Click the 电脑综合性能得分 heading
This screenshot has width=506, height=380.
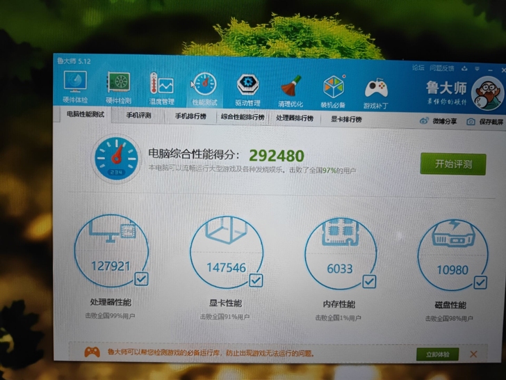tap(194, 154)
